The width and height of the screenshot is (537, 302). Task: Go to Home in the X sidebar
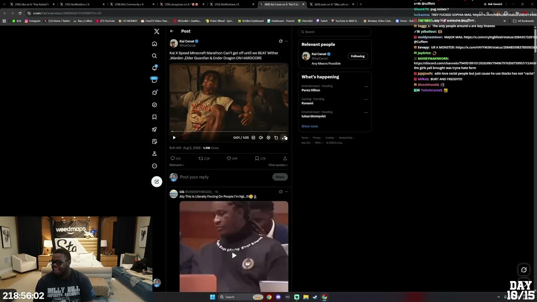pos(154,44)
